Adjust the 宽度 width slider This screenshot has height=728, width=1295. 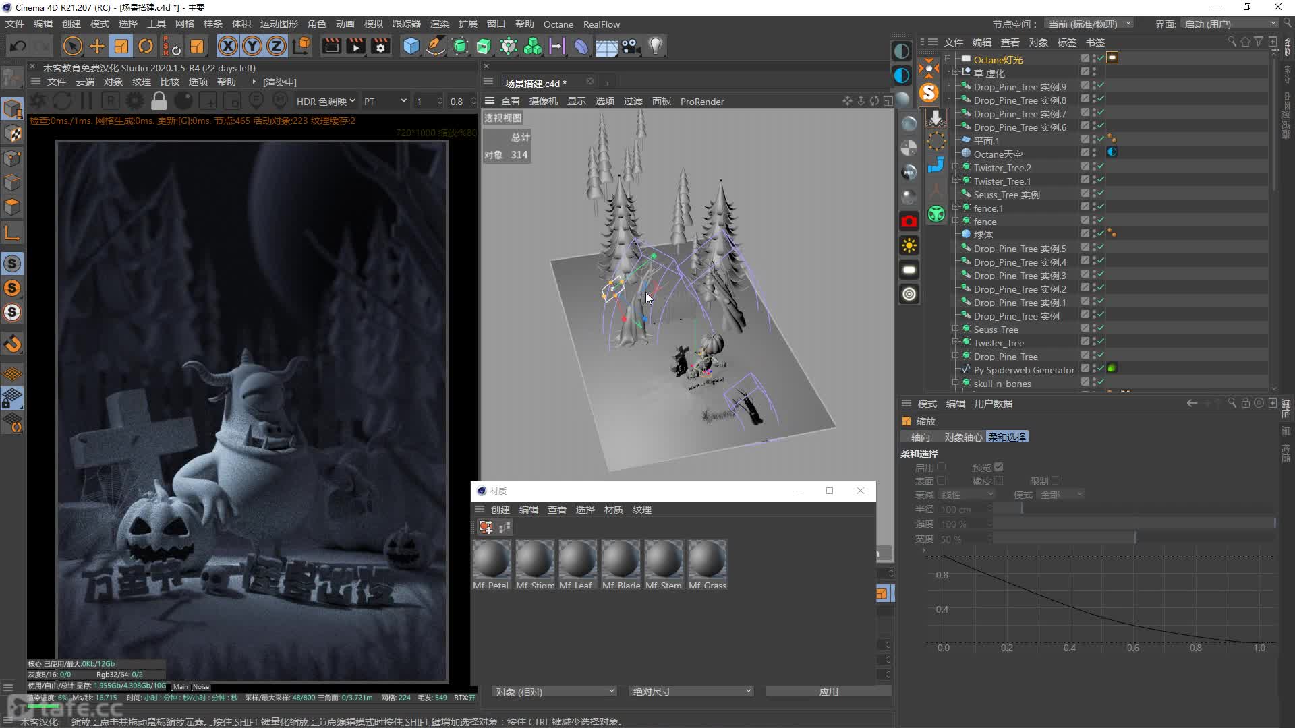point(1134,539)
